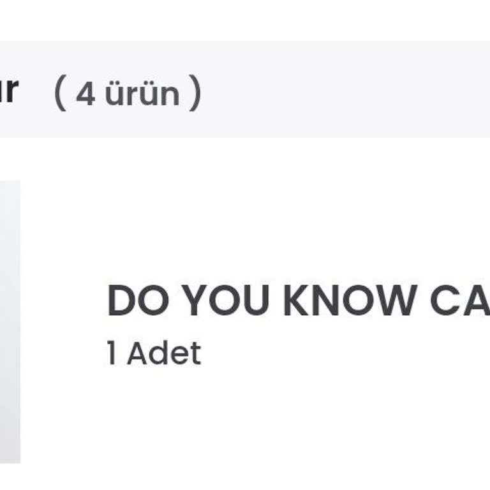Click the "DO YOU KNOW CA" product title
The image size is (490, 490).
pyautogui.click(x=298, y=301)
